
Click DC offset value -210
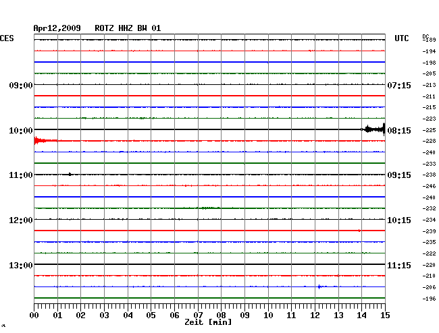pyautogui.click(x=429, y=276)
